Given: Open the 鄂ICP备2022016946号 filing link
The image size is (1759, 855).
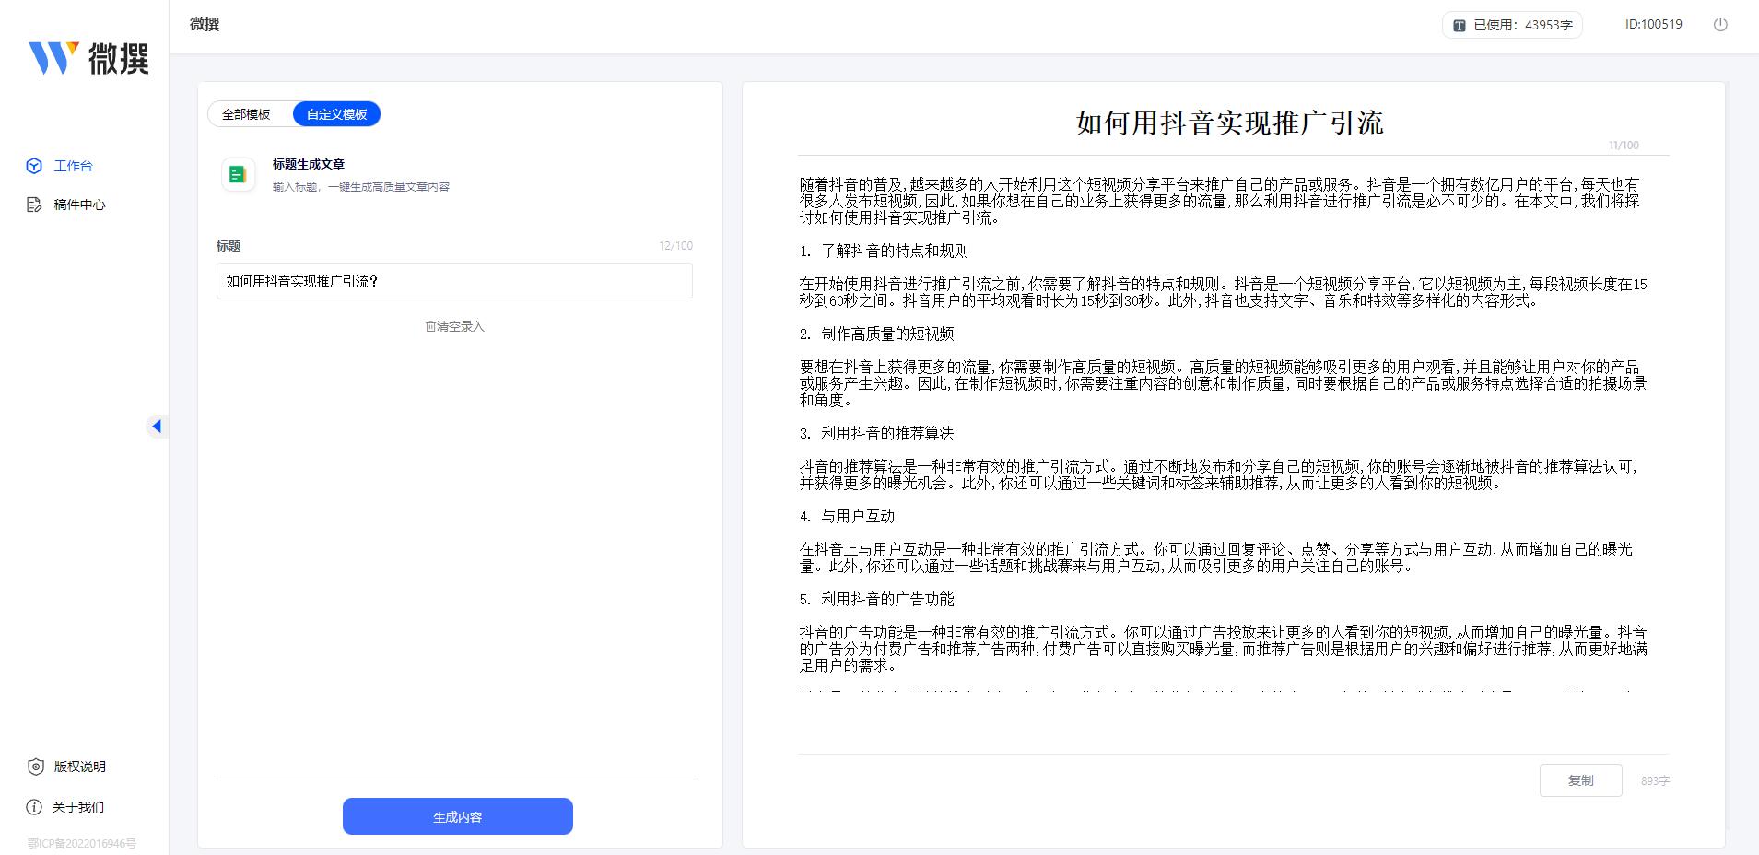Looking at the screenshot, I should (x=81, y=841).
